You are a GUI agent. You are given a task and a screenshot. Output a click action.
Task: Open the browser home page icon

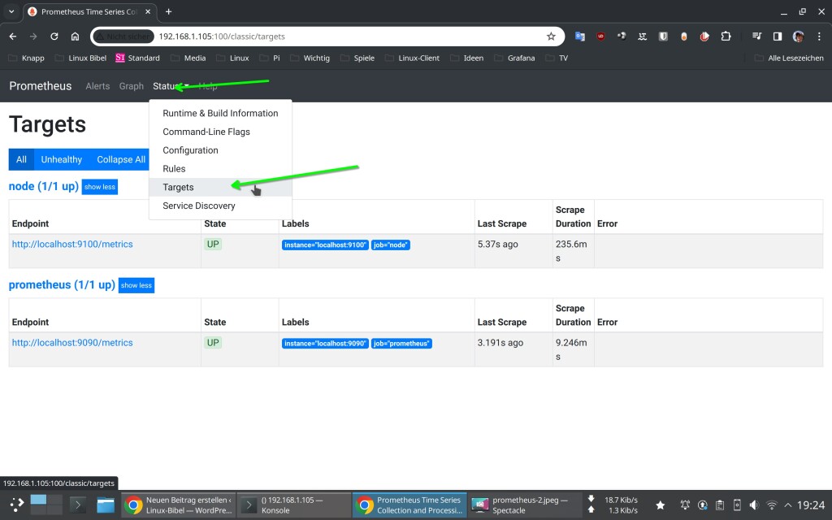point(75,37)
